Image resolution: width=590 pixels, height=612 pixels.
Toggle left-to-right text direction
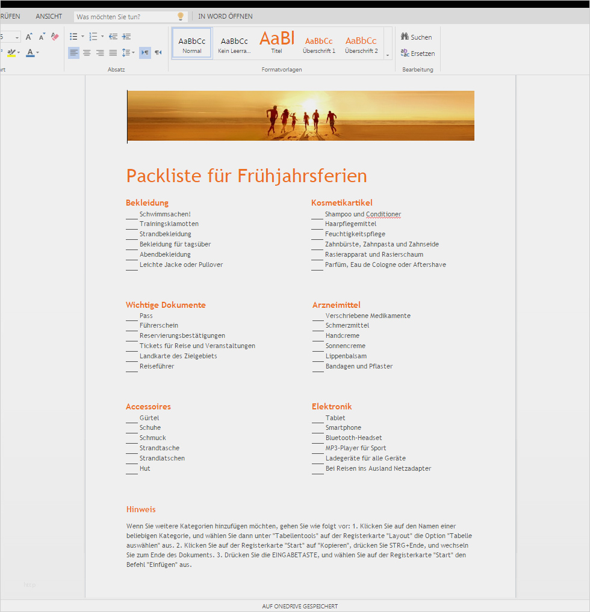pos(144,52)
